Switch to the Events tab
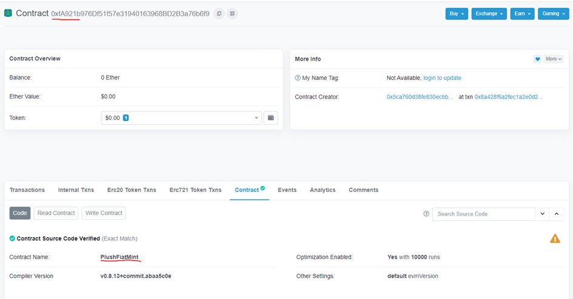Viewport: 573px width, 299px height. [x=287, y=190]
